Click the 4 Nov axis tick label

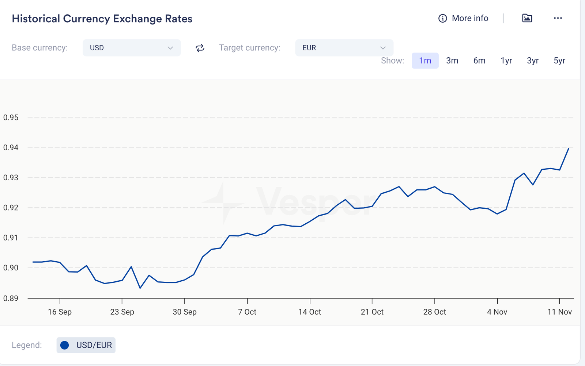point(497,312)
